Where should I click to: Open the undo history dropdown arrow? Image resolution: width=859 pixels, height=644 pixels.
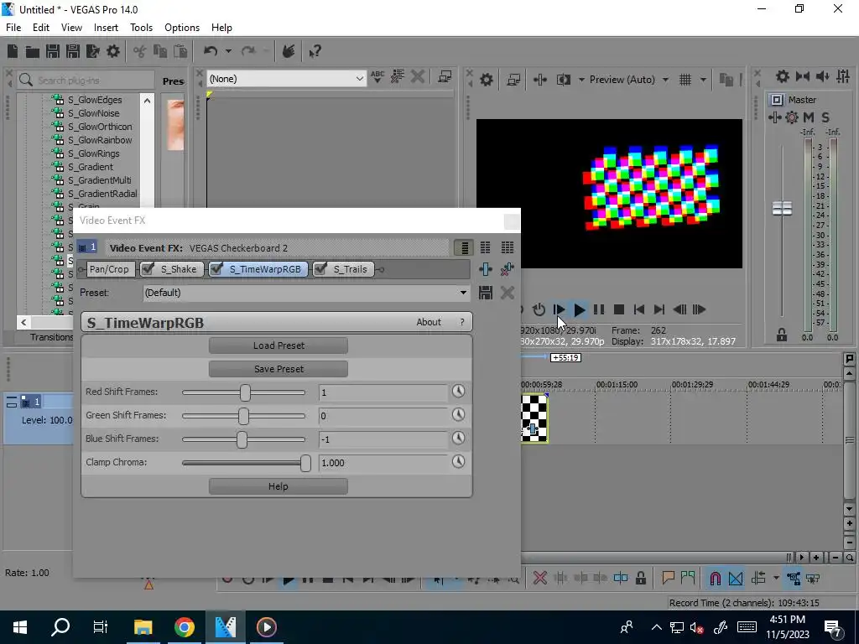(x=228, y=51)
